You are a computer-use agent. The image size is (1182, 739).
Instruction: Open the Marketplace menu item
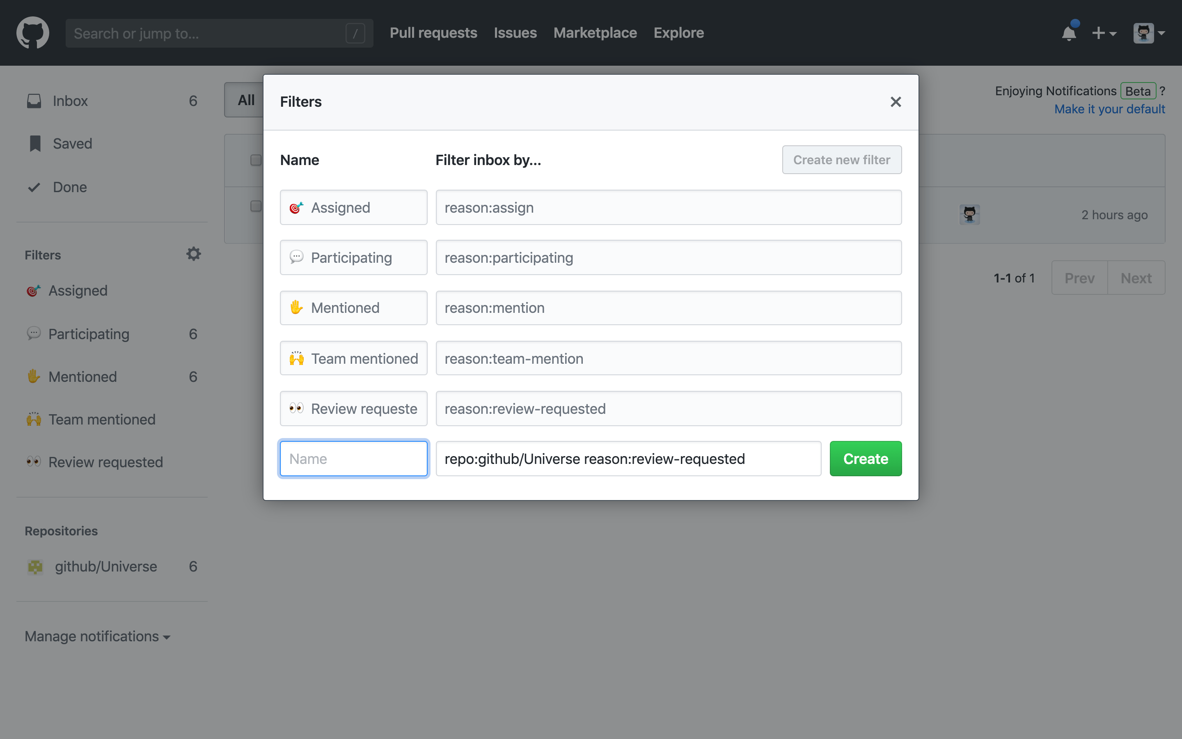pyautogui.click(x=595, y=32)
